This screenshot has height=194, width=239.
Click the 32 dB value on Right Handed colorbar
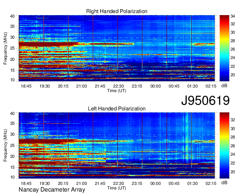[233, 24]
